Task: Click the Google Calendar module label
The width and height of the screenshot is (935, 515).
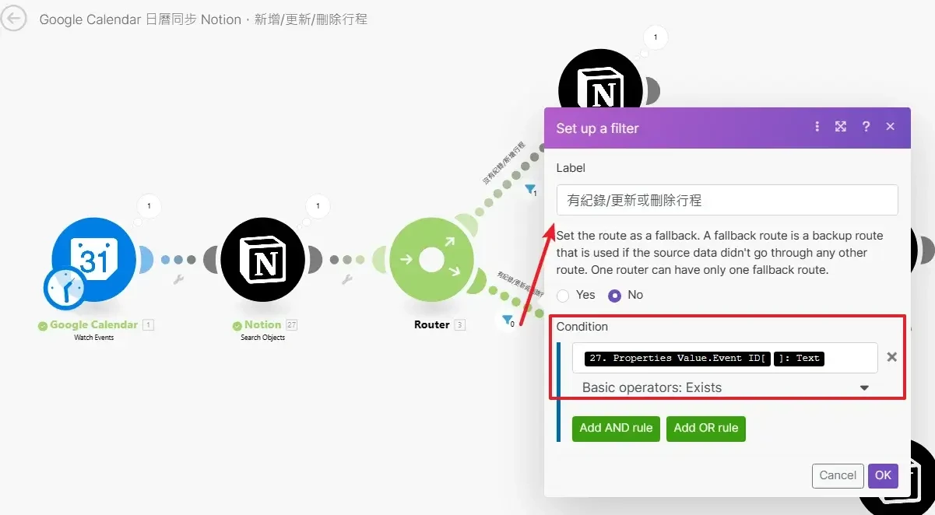Action: tap(93, 325)
